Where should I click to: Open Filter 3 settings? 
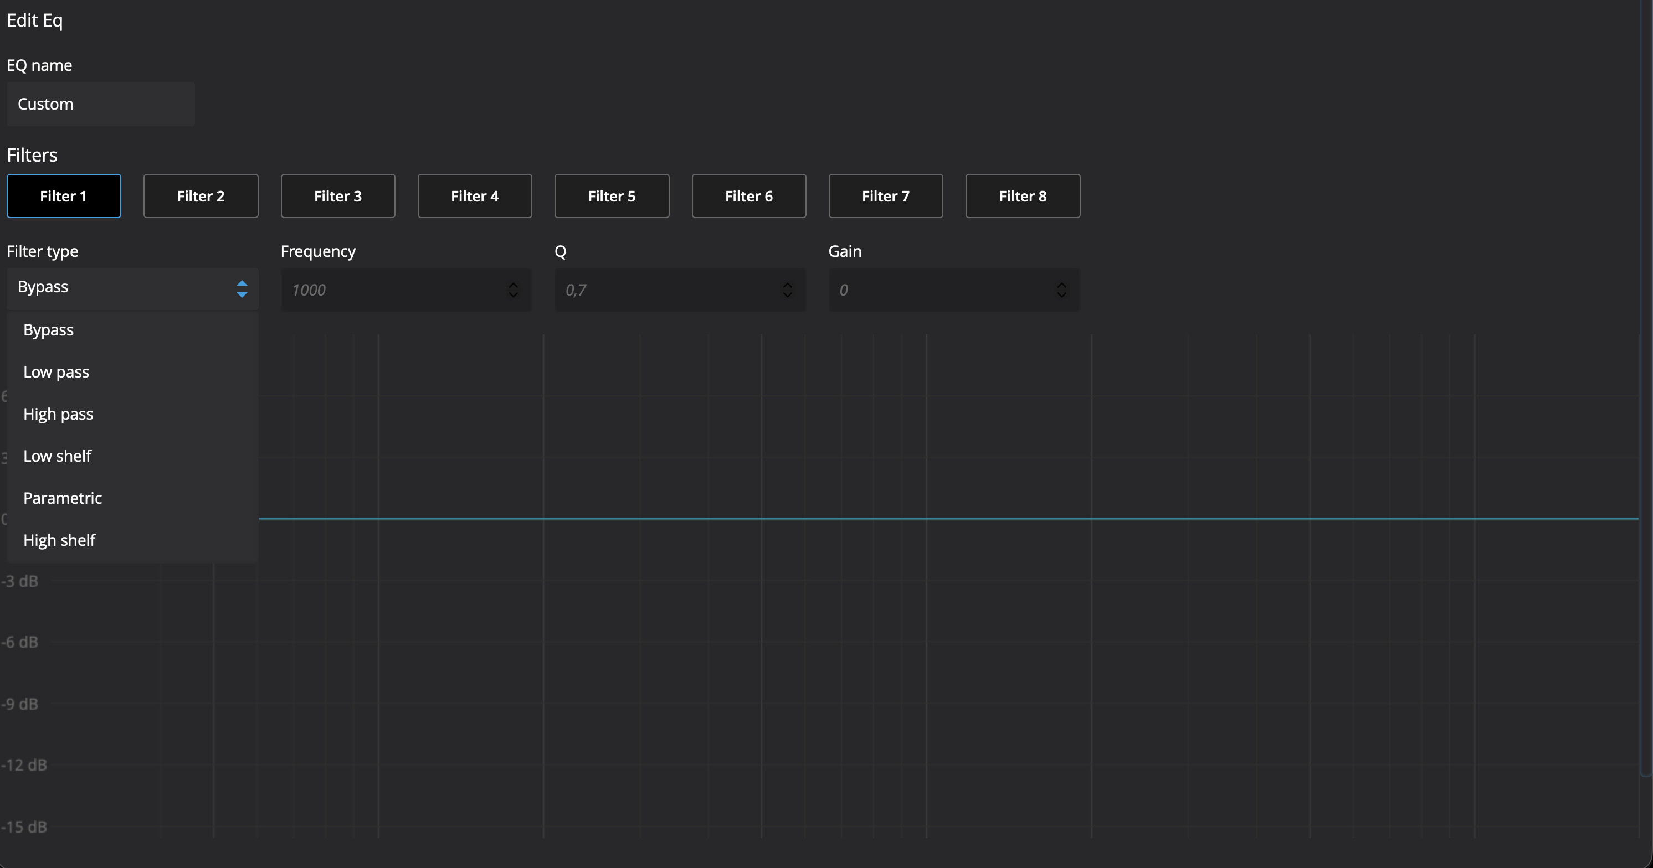tap(337, 196)
